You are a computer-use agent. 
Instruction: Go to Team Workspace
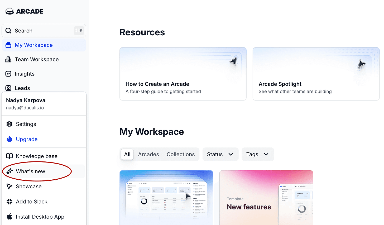(x=44, y=59)
